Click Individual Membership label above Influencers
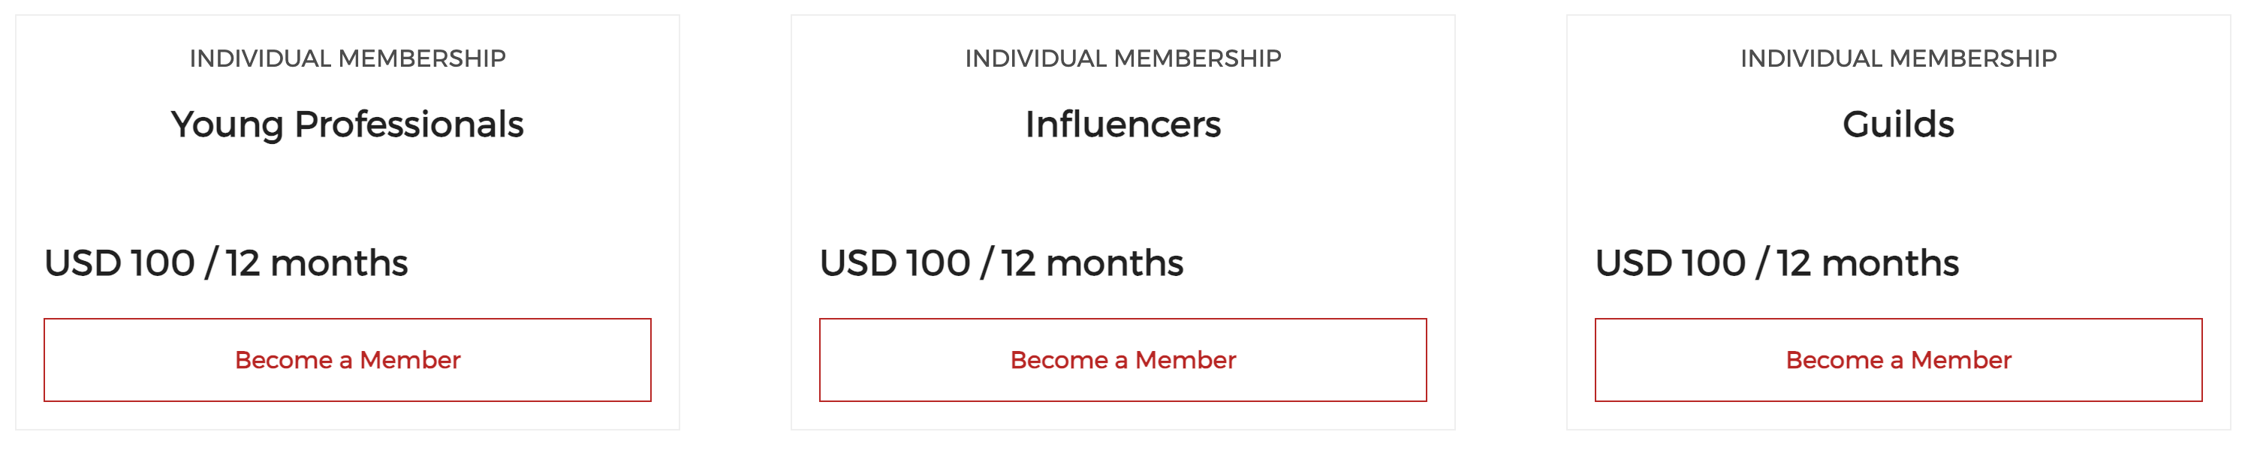The image size is (2260, 462). click(1122, 58)
